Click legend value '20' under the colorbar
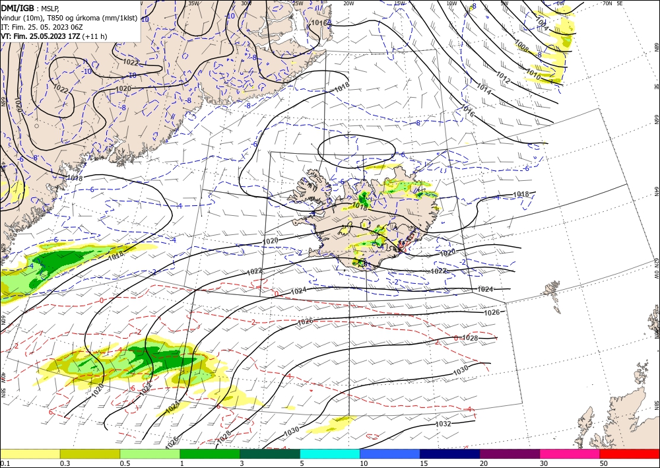This screenshot has height=468, width=660. (484, 463)
